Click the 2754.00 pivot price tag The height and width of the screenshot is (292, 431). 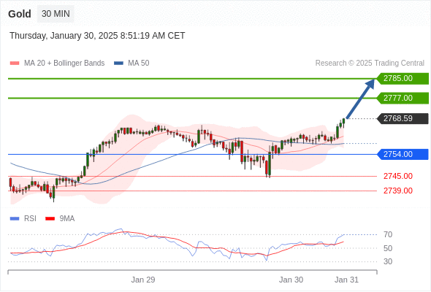point(403,154)
